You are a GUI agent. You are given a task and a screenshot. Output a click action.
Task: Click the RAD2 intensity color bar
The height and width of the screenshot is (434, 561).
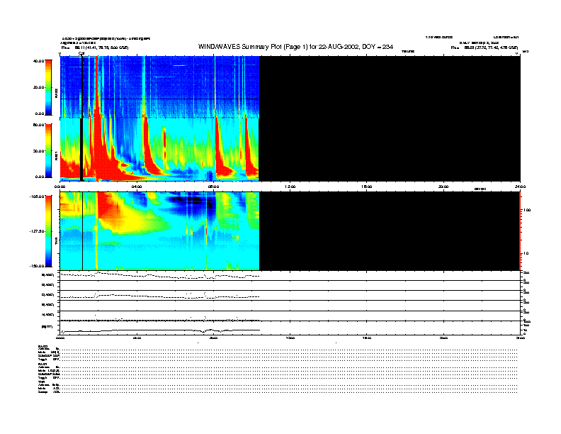click(48, 87)
